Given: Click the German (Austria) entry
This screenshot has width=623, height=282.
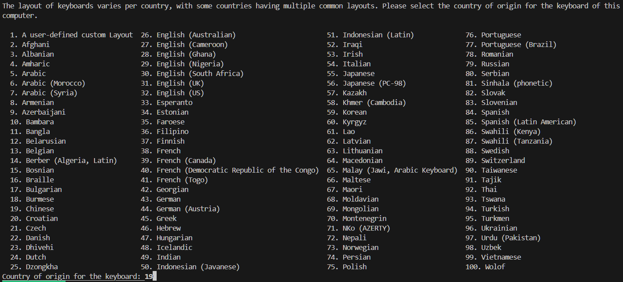Looking at the screenshot, I should (x=180, y=209).
